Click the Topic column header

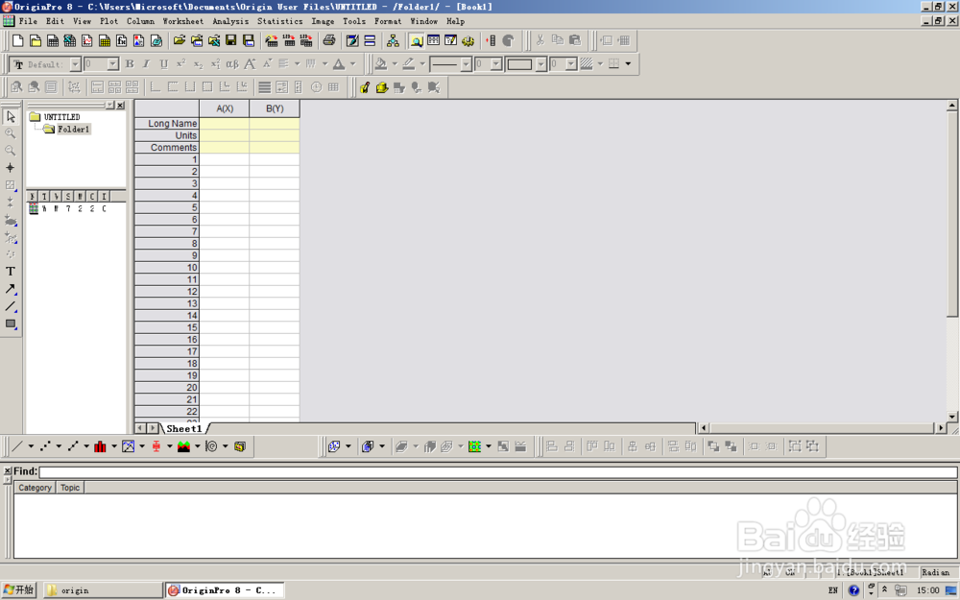pos(70,488)
